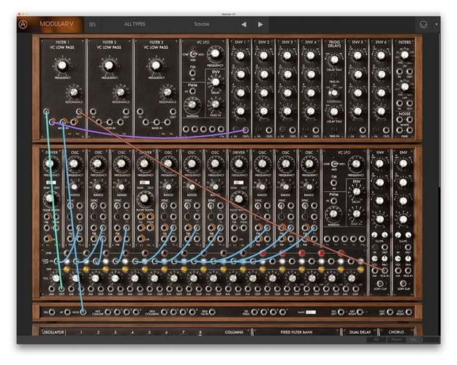This screenshot has width=457, height=365.
Task: Click the EXT RIGHT input jack
Action: [360, 312]
